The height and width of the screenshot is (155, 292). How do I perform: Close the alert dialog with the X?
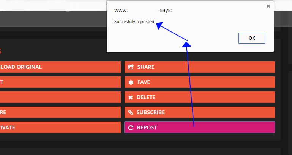point(268,6)
